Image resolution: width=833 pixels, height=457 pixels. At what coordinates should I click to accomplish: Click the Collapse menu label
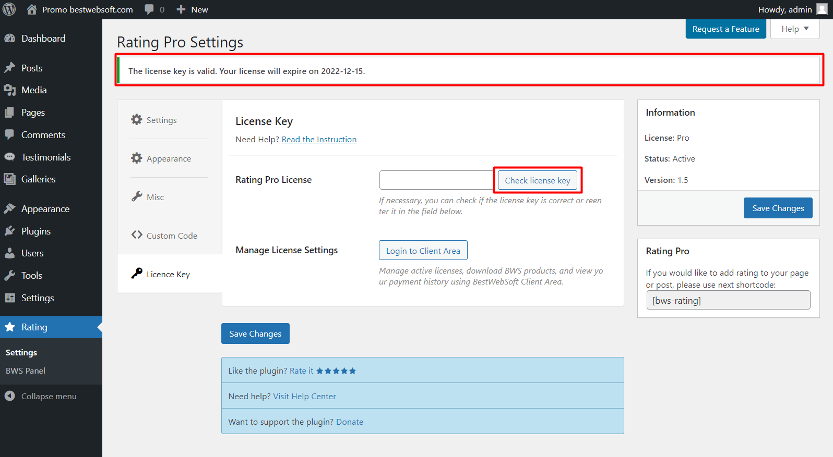point(49,397)
